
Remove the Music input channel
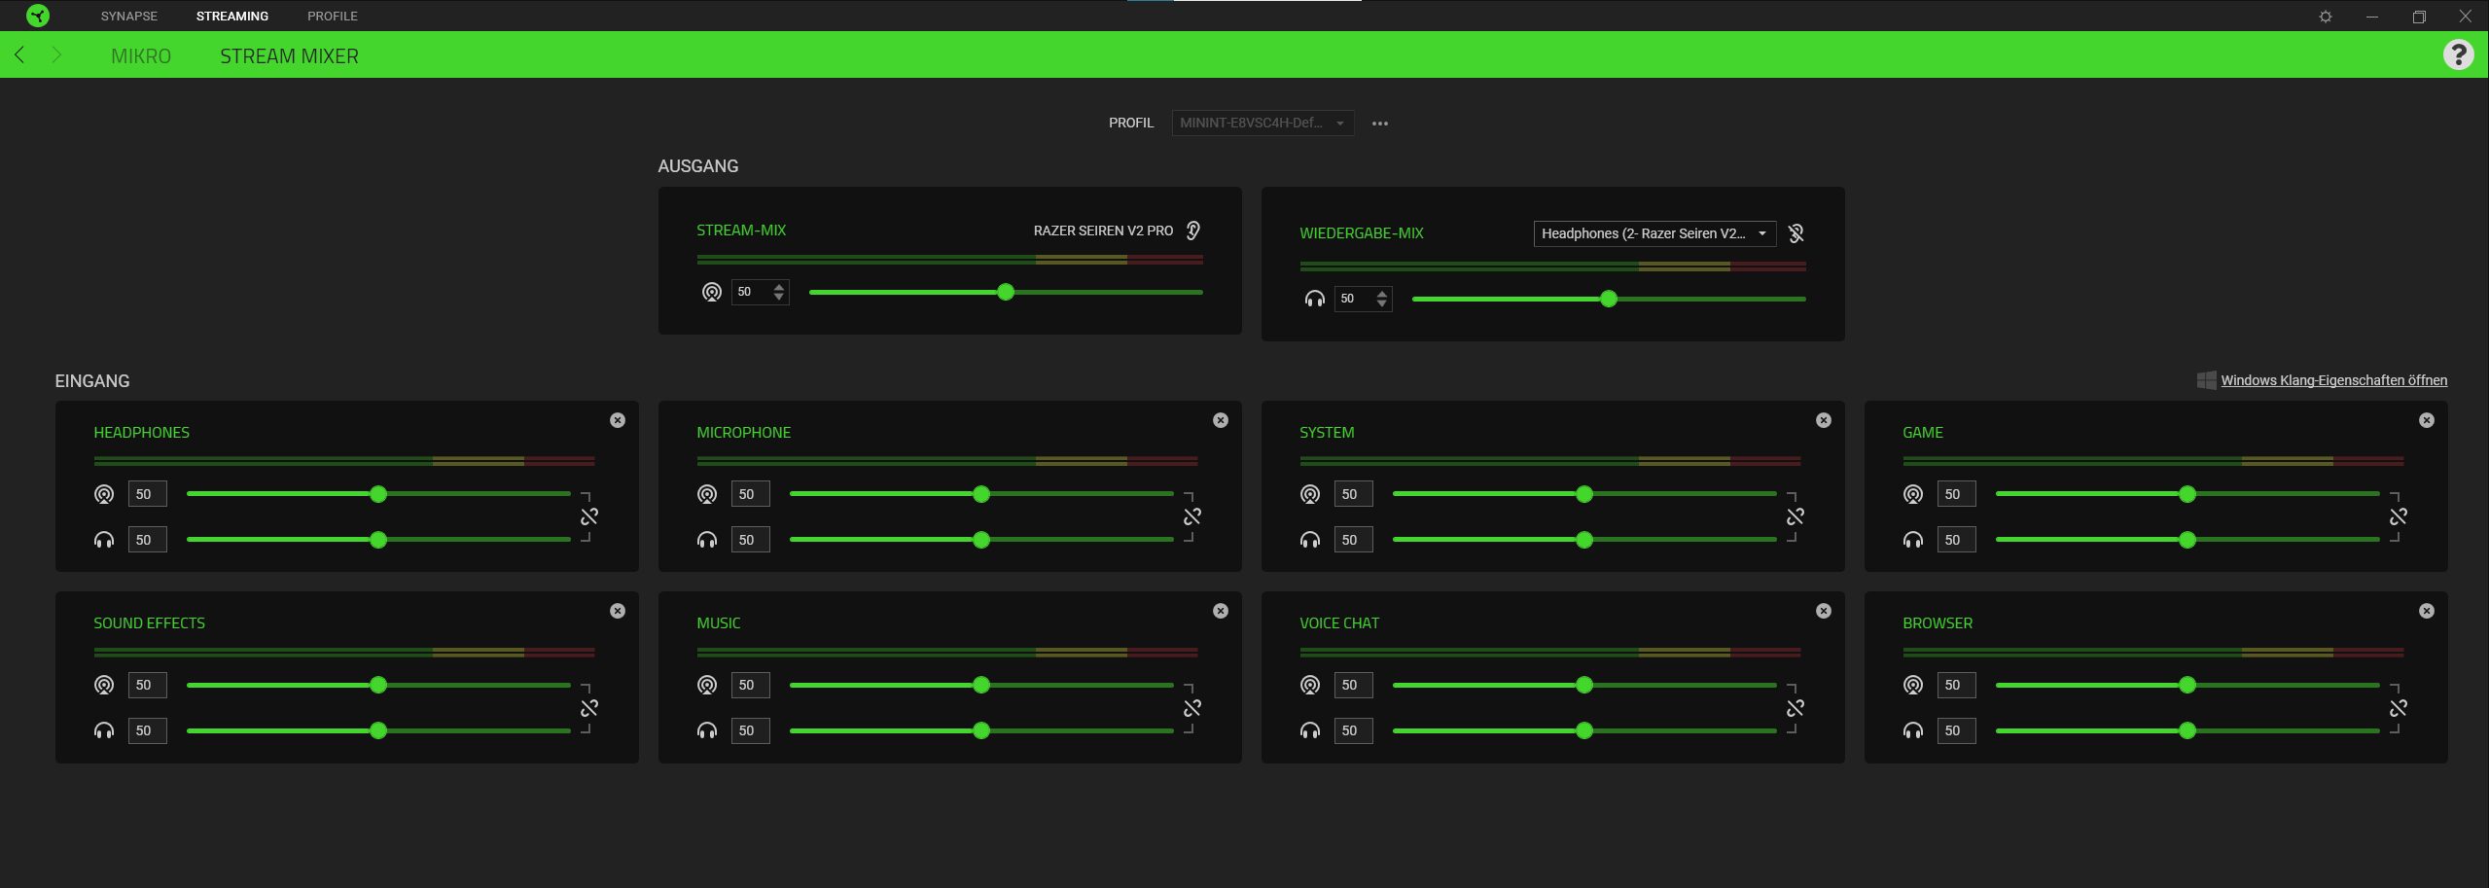tap(1220, 611)
